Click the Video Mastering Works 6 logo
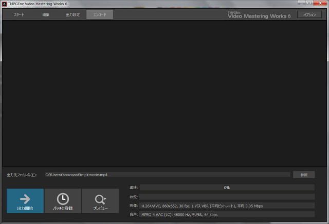The width and height of the screenshot is (329, 224). tap(259, 15)
